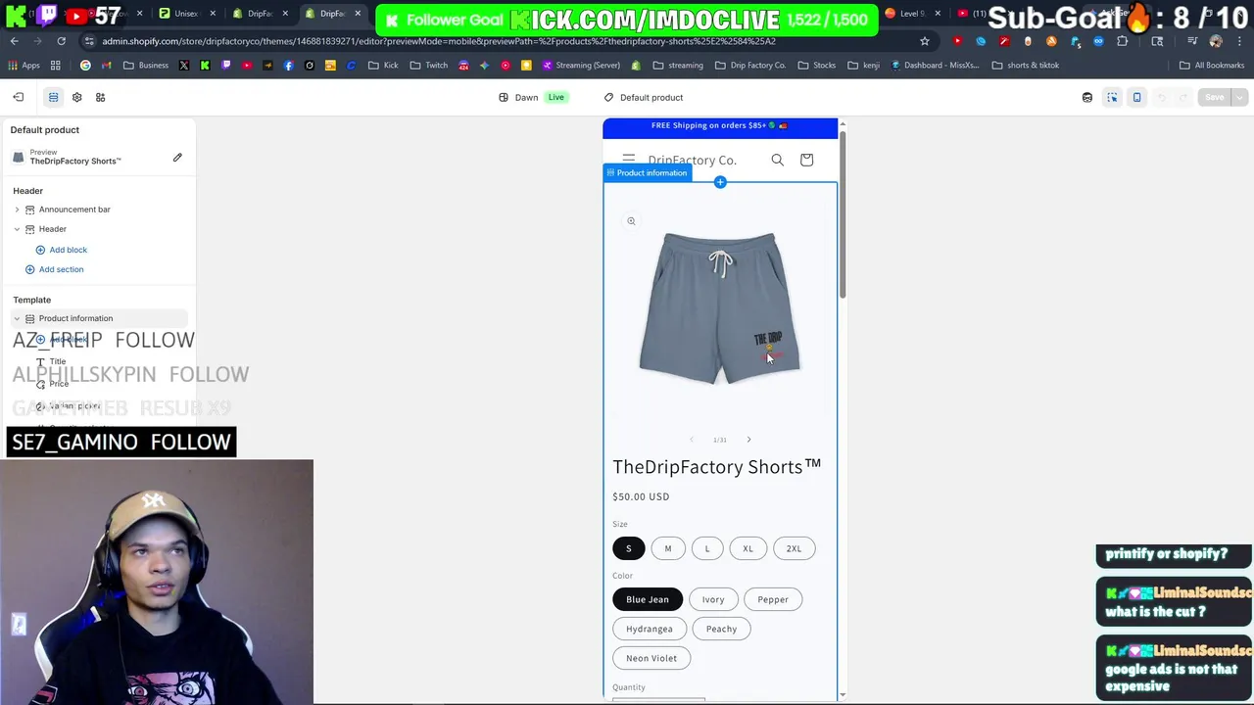Click the undo arrow icon
The height and width of the screenshot is (705, 1254).
(x=1162, y=97)
